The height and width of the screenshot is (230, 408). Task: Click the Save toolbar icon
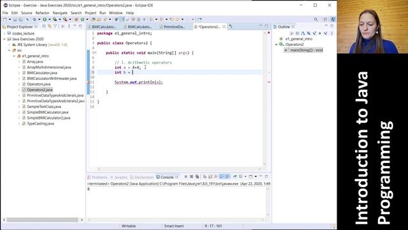(15, 19)
